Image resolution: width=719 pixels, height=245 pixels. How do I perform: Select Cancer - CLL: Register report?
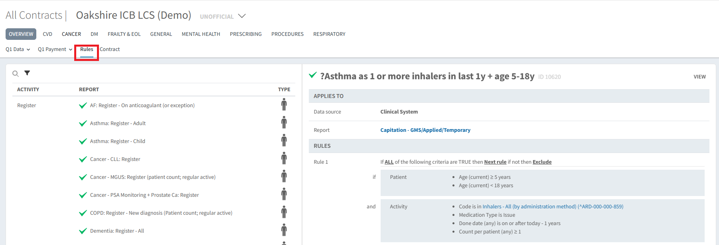click(115, 159)
